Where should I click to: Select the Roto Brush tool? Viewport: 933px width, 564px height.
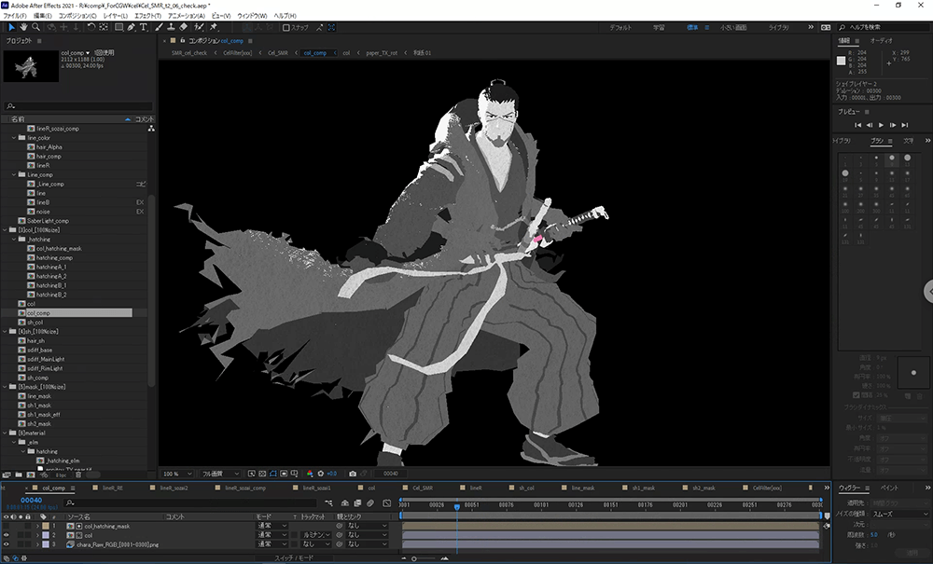[x=199, y=27]
